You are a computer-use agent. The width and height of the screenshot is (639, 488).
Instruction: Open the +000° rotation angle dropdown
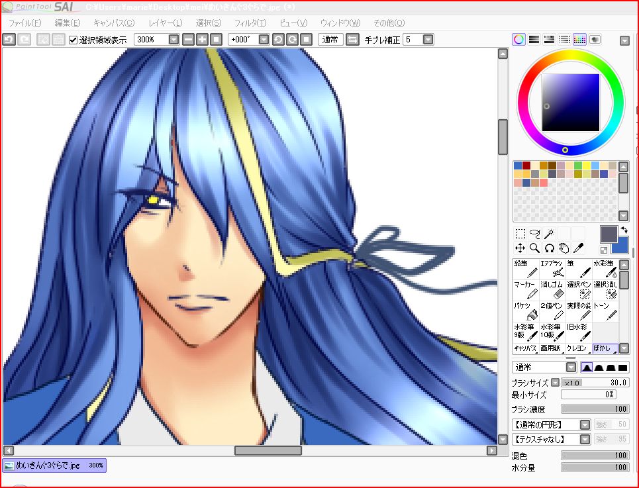(264, 40)
